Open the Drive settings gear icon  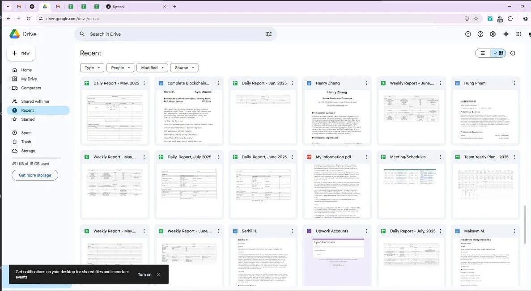click(x=493, y=34)
